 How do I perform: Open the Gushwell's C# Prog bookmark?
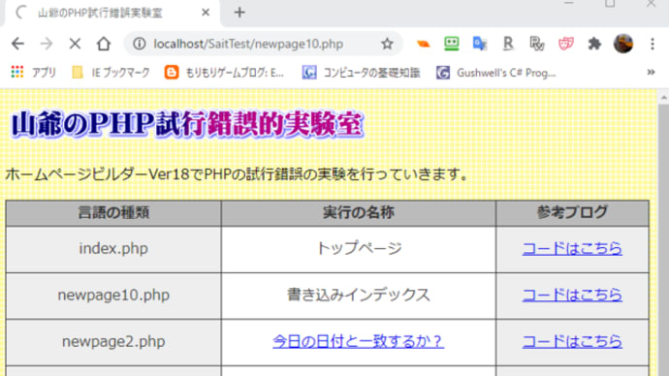495,73
